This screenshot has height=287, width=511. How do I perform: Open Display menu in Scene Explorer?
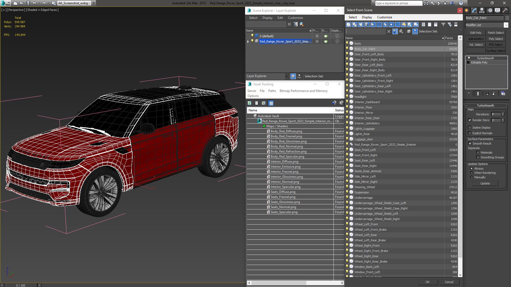point(267,18)
